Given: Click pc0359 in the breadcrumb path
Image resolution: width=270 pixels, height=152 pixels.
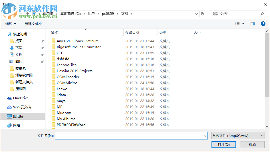Looking at the screenshot, I should point(108,14).
